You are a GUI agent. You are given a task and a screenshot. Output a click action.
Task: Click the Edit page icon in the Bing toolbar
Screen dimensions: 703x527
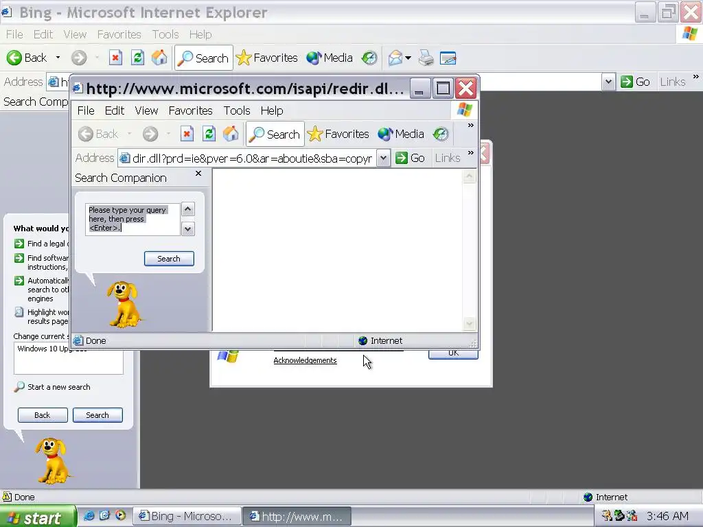point(448,58)
